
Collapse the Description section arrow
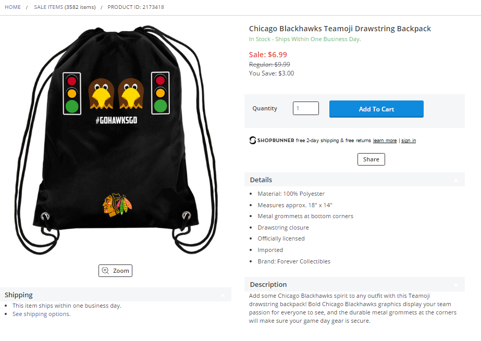click(x=456, y=285)
